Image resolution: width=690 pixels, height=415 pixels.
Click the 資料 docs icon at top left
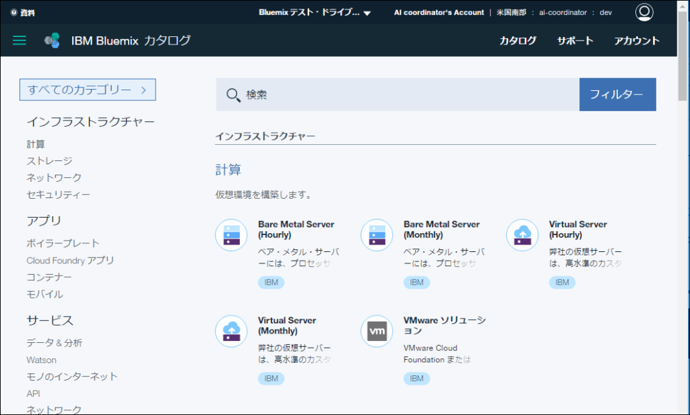[x=13, y=13]
